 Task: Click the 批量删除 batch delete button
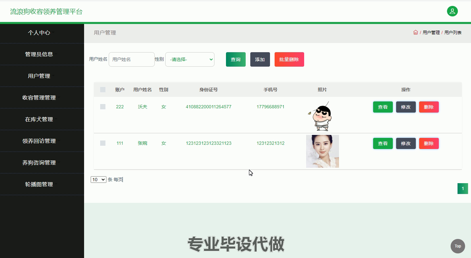(289, 59)
